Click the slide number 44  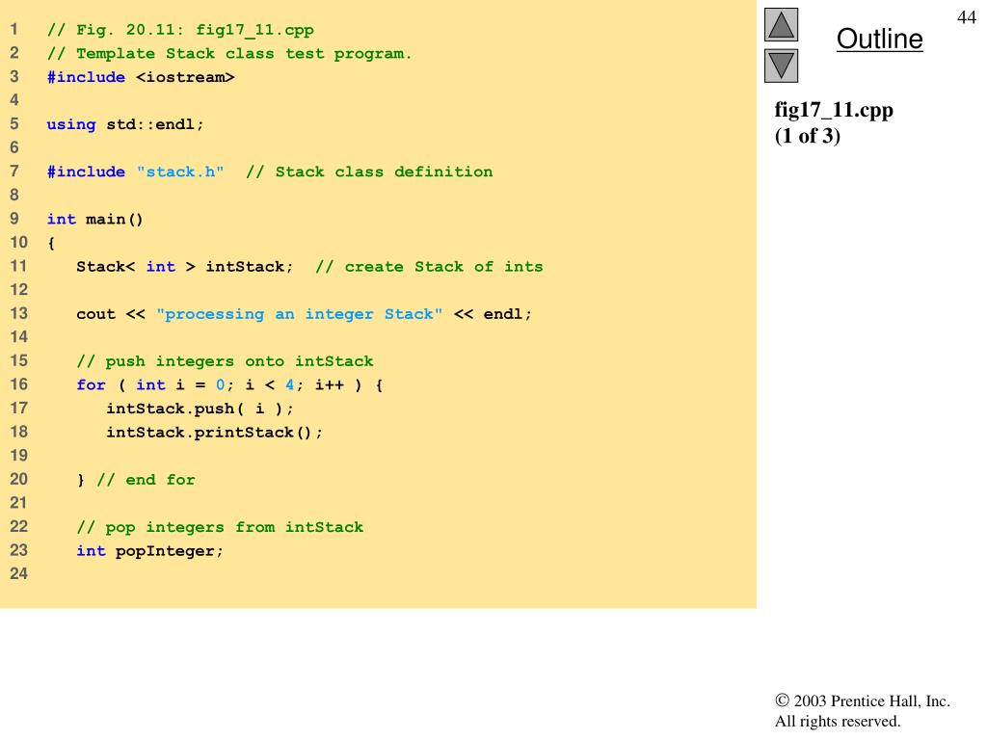(x=966, y=16)
